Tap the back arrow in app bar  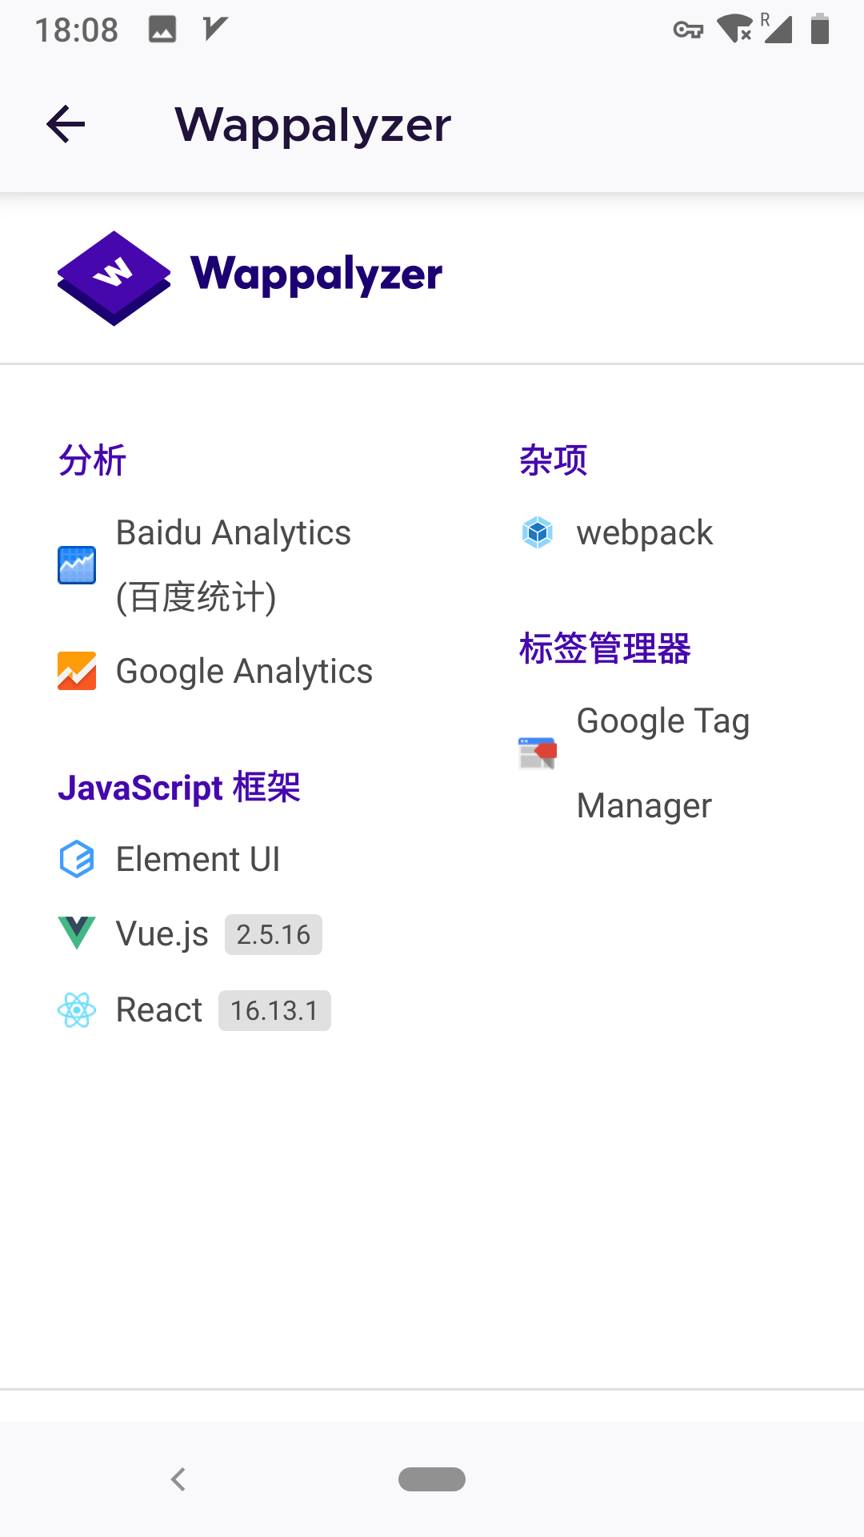pos(66,125)
